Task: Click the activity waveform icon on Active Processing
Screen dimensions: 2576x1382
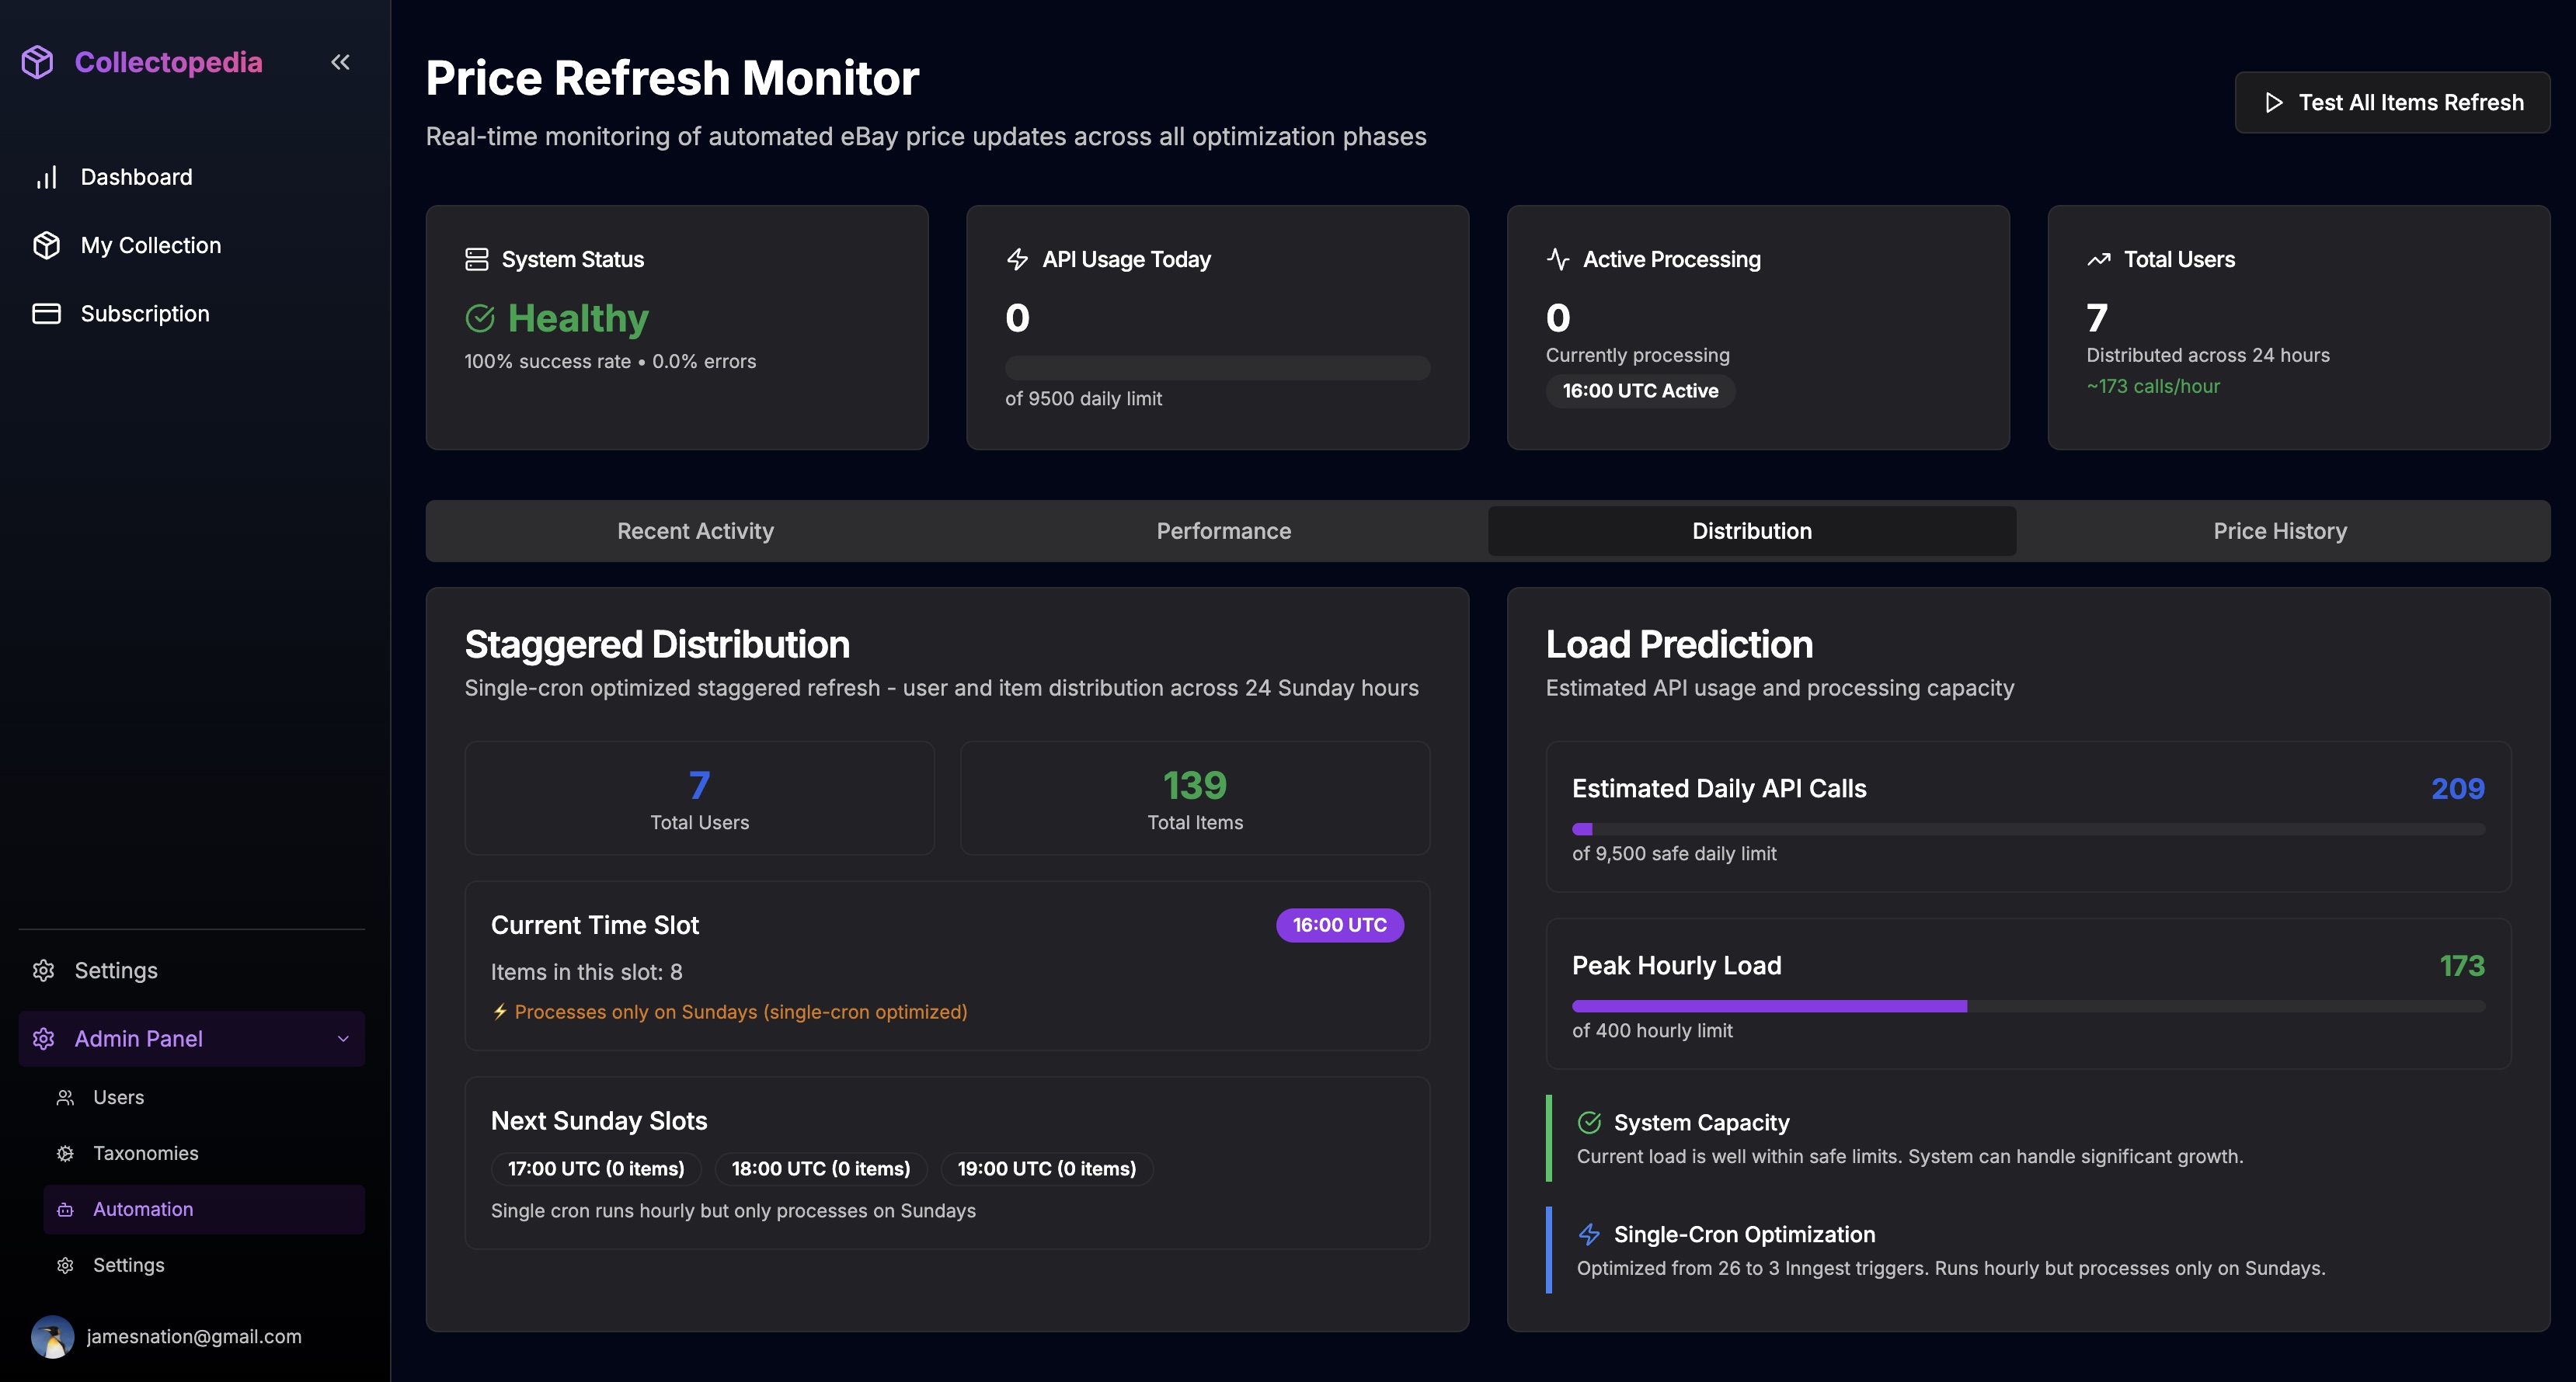Action: tap(1557, 258)
